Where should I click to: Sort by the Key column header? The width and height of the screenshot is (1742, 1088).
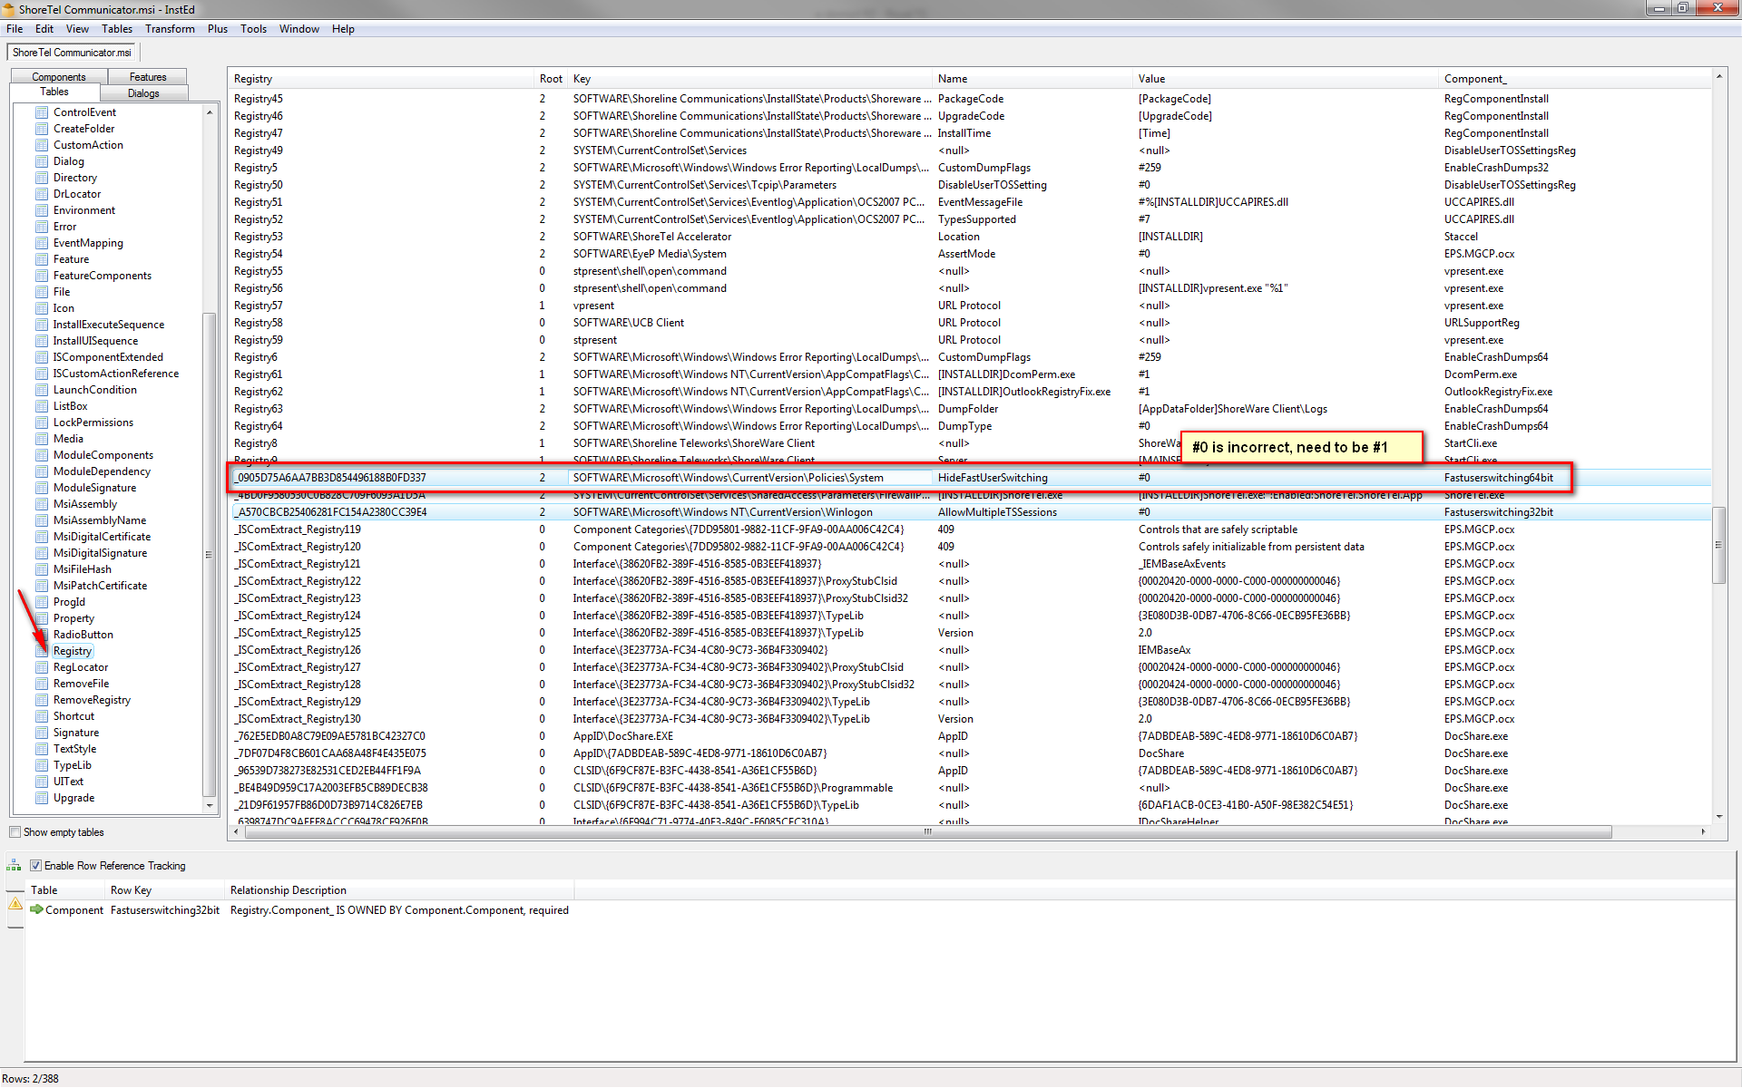point(751,79)
